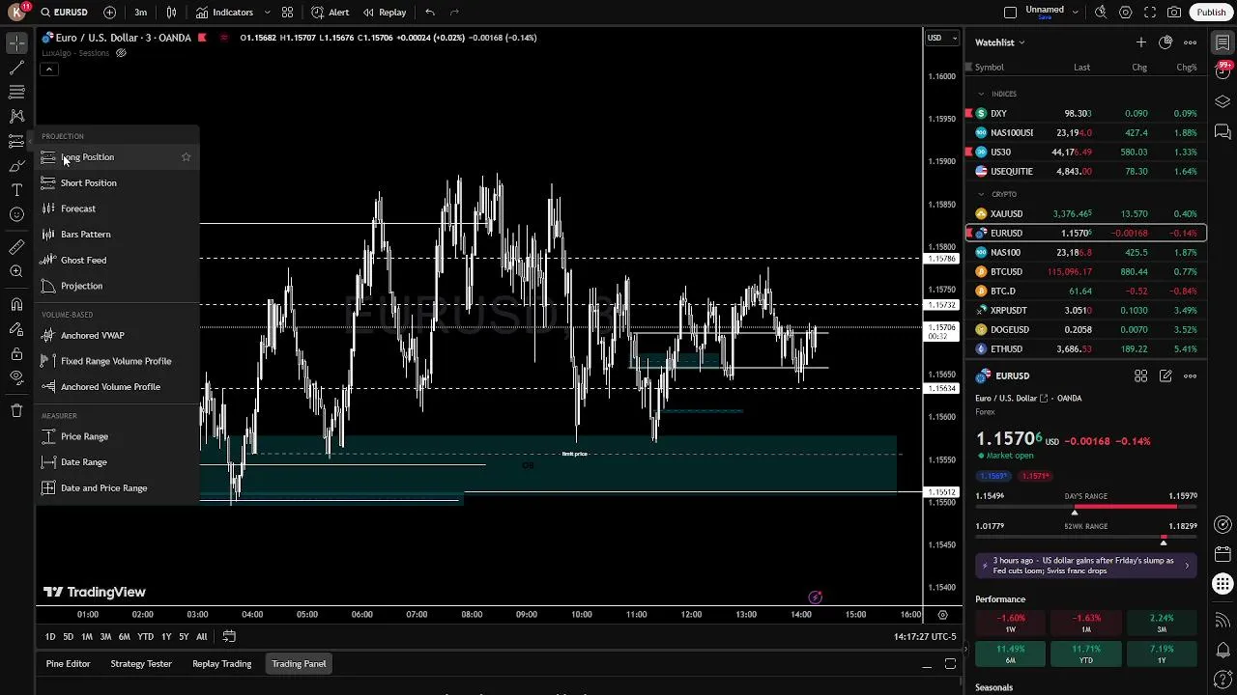Choose Forecast from projection menu
Viewport: 1237px width, 695px height.
pos(118,208)
